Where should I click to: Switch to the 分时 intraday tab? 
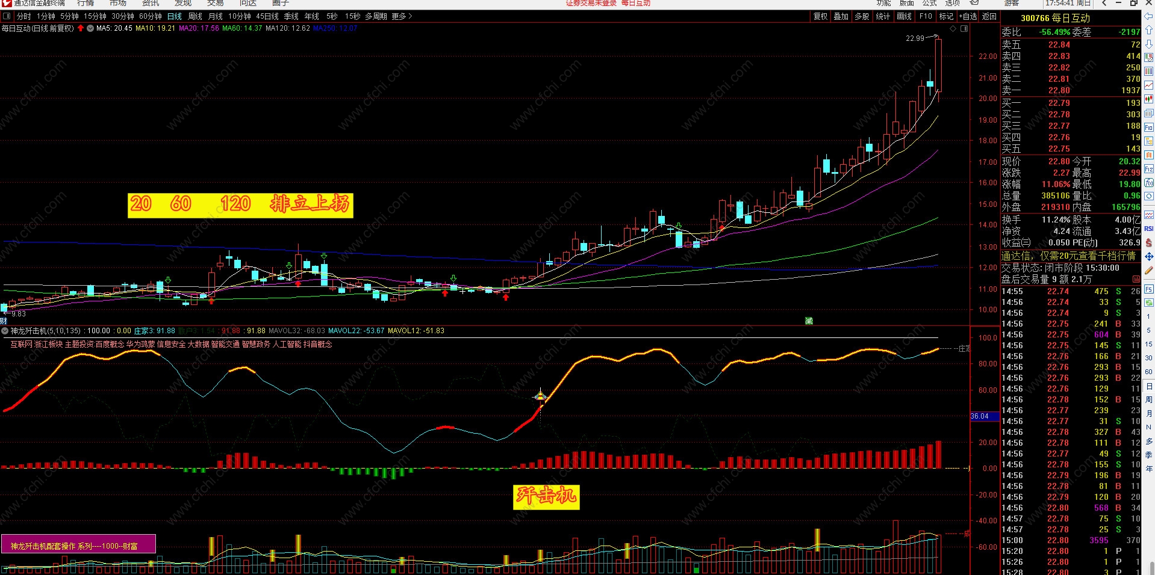(23, 16)
